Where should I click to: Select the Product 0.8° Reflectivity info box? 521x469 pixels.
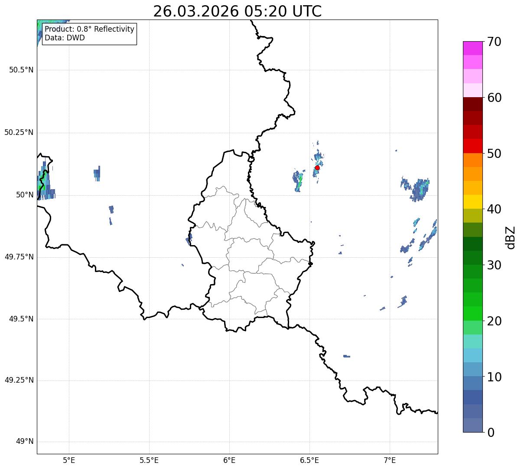tap(89, 33)
